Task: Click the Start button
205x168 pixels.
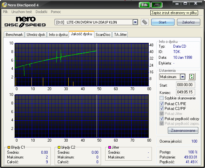Action: [x=163, y=22]
